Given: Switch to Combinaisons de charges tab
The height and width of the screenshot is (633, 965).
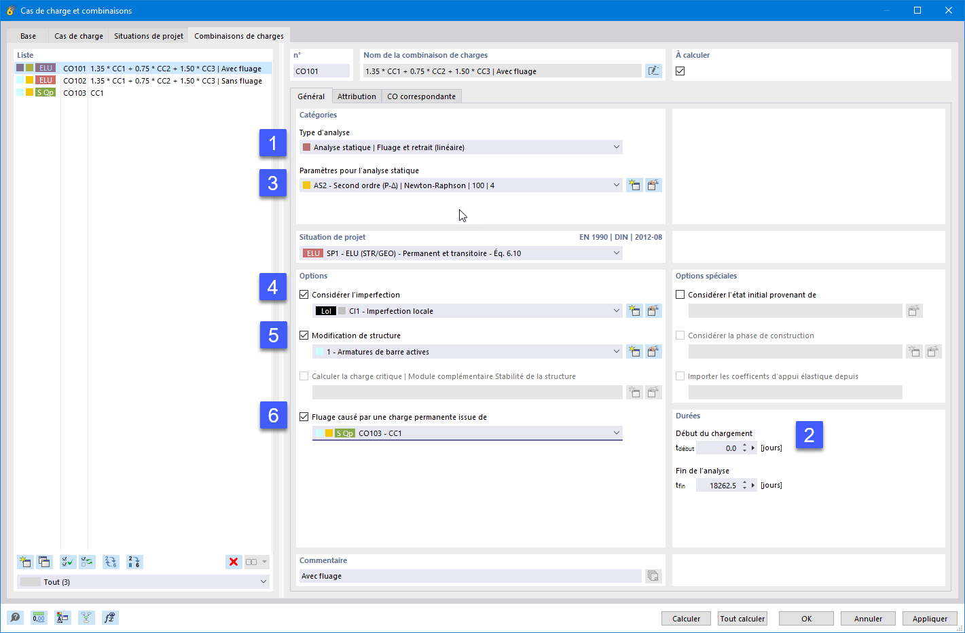Looking at the screenshot, I should click(239, 36).
